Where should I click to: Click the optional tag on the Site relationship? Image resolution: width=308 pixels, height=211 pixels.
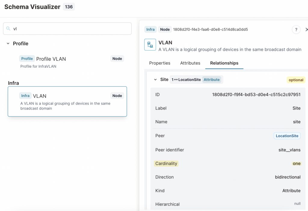(296, 80)
